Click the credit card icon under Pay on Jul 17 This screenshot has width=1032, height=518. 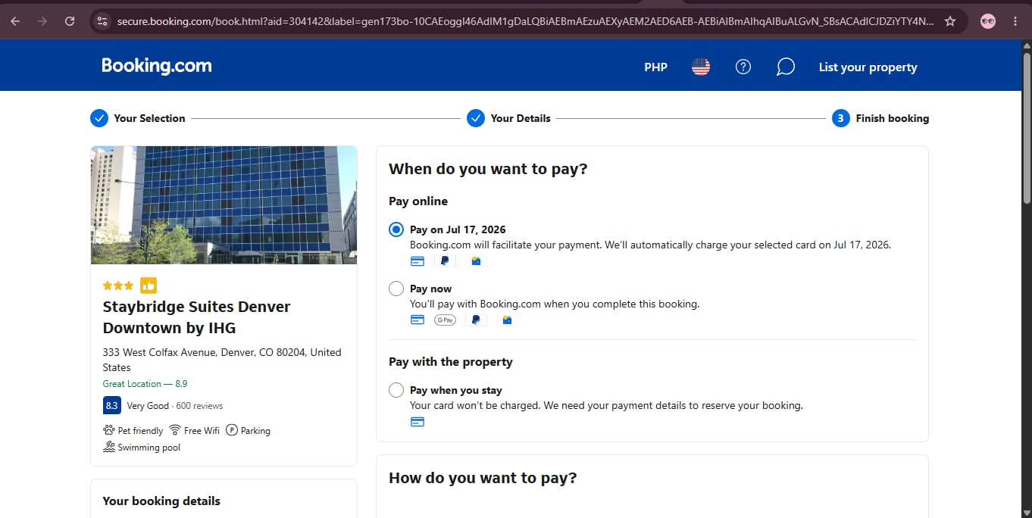point(417,261)
